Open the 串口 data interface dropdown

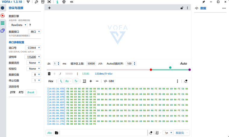tap(34, 32)
